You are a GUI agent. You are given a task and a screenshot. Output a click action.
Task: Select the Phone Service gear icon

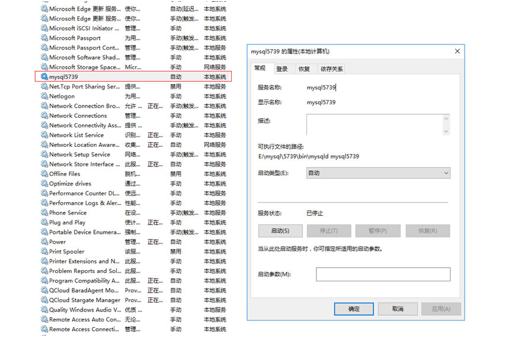(44, 213)
